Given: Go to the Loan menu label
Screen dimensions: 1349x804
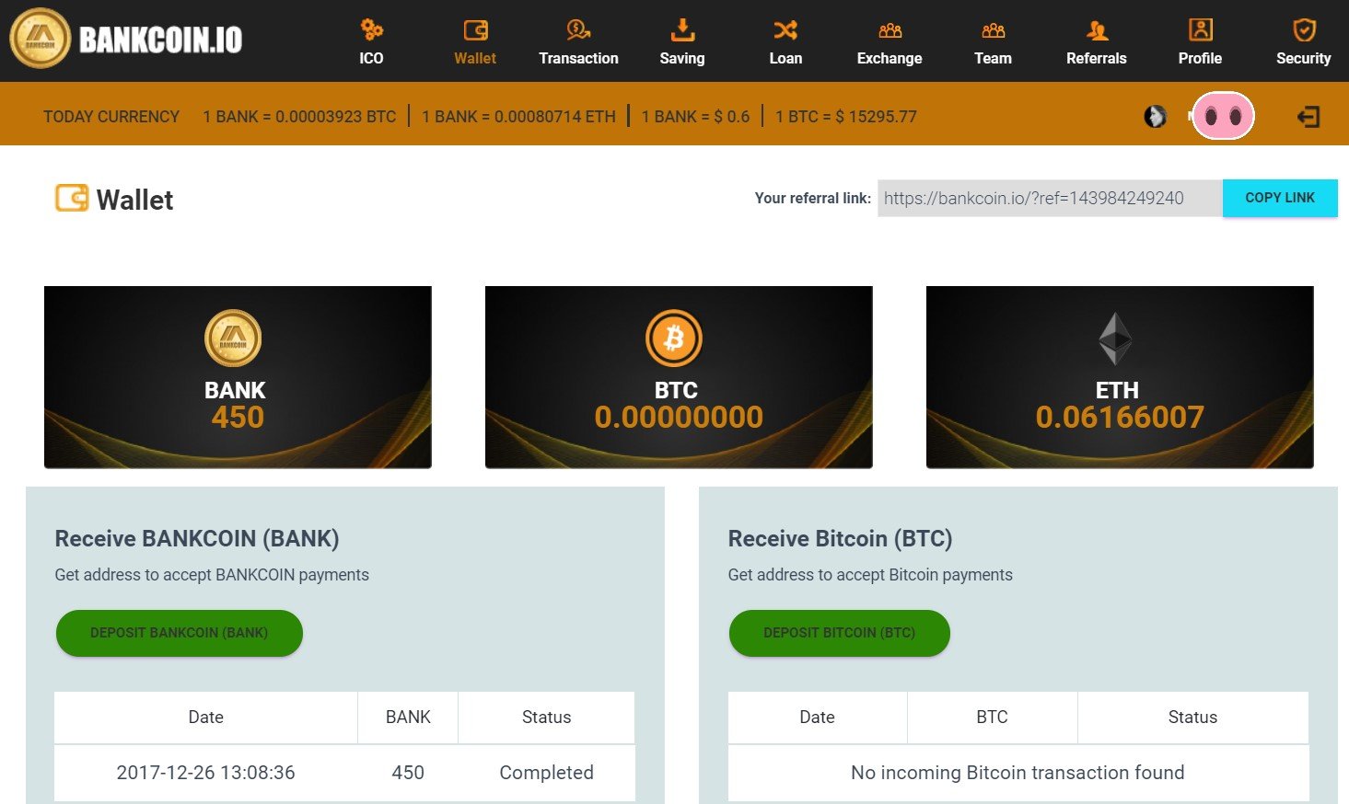Looking at the screenshot, I should (785, 58).
